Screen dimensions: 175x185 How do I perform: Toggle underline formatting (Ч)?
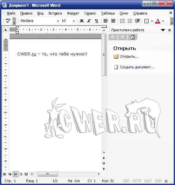tap(97, 21)
